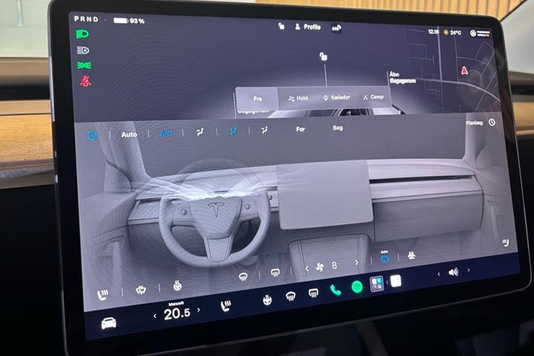Open the Profile menu
Image resolution: width=534 pixels, height=356 pixels.
tap(308, 27)
